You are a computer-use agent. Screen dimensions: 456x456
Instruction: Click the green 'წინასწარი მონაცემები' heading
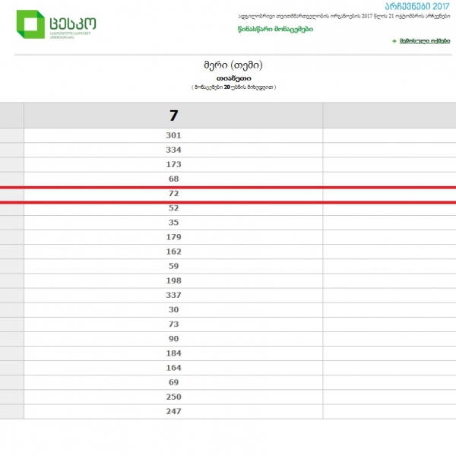click(274, 30)
